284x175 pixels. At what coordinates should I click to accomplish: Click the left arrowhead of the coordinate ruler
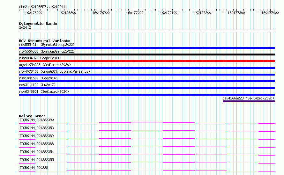tap(20, 10)
